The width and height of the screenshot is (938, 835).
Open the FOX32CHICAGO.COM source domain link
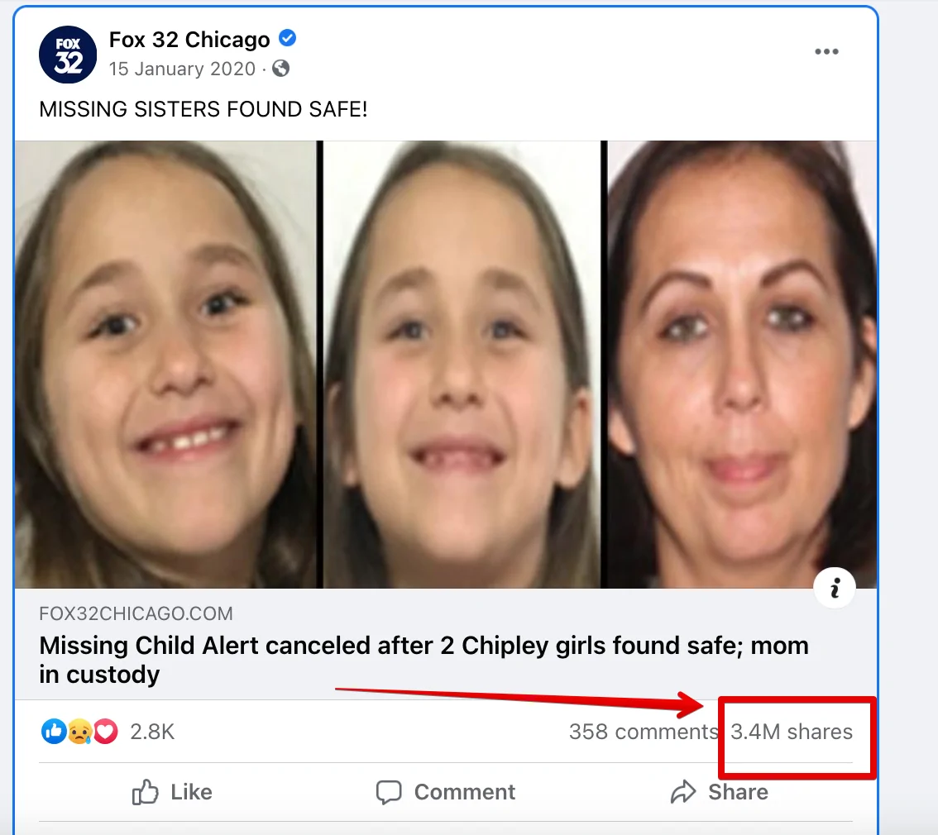pyautogui.click(x=136, y=613)
